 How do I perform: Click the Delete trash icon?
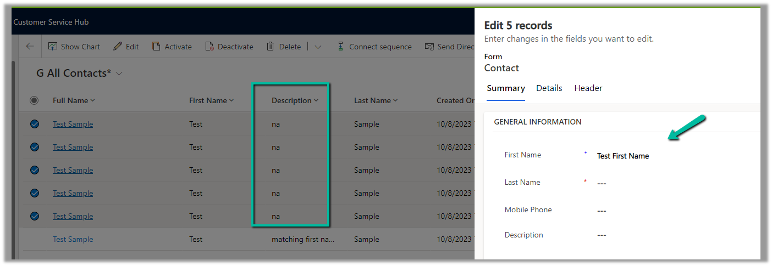pyautogui.click(x=271, y=47)
